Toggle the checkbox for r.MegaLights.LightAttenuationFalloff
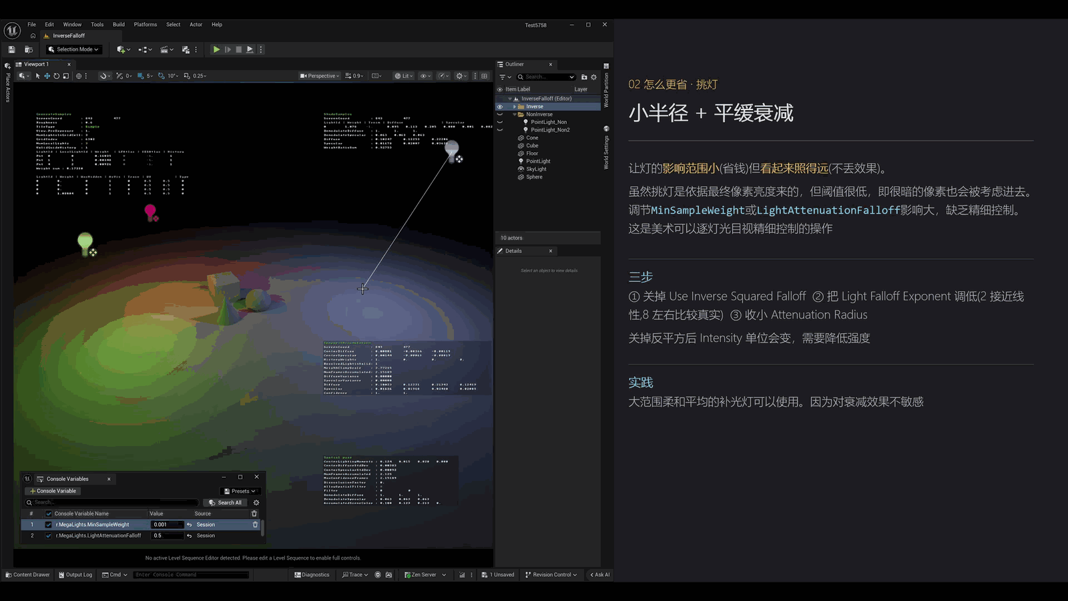 tap(48, 536)
